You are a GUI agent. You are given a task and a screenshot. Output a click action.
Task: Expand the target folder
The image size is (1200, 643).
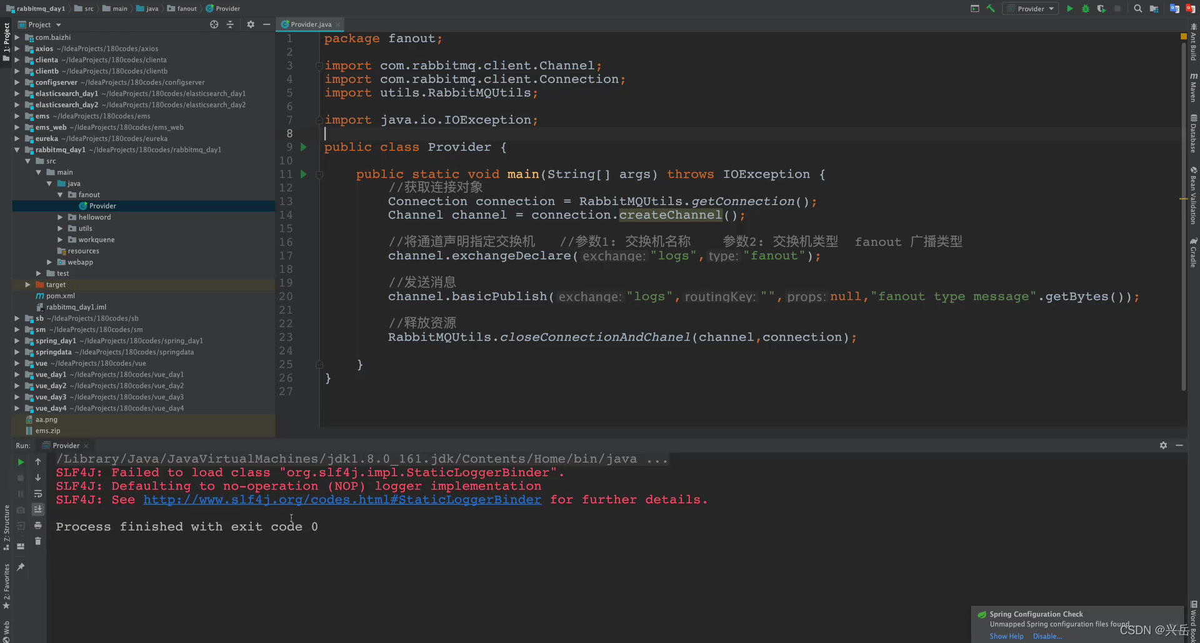(x=27, y=285)
